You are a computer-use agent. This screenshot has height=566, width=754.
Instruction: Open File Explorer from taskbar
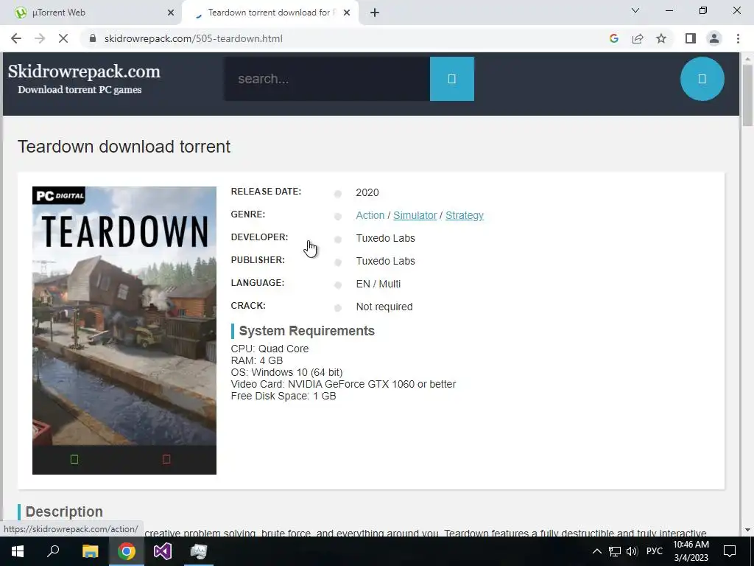pyautogui.click(x=90, y=551)
